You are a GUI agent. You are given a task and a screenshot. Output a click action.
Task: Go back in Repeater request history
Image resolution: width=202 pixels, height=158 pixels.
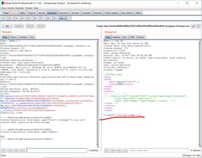coord(29,26)
